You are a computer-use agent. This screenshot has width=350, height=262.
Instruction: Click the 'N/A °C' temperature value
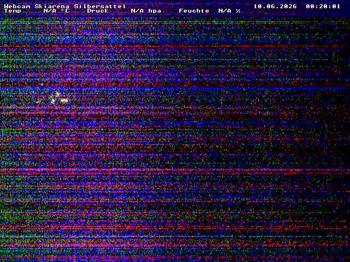click(56, 11)
